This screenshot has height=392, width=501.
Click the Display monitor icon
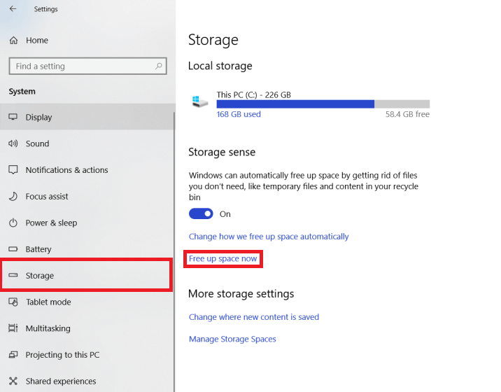(x=13, y=117)
